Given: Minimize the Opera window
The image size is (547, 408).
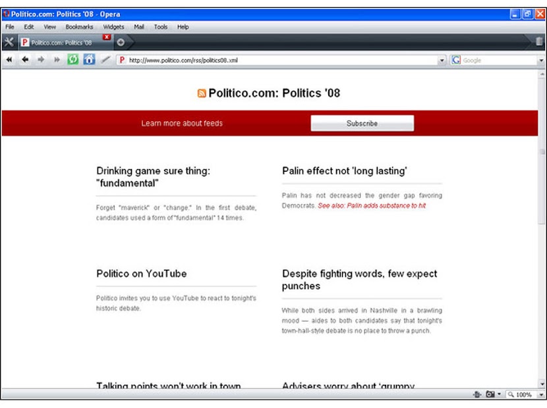Looking at the screenshot, I should (x=515, y=14).
